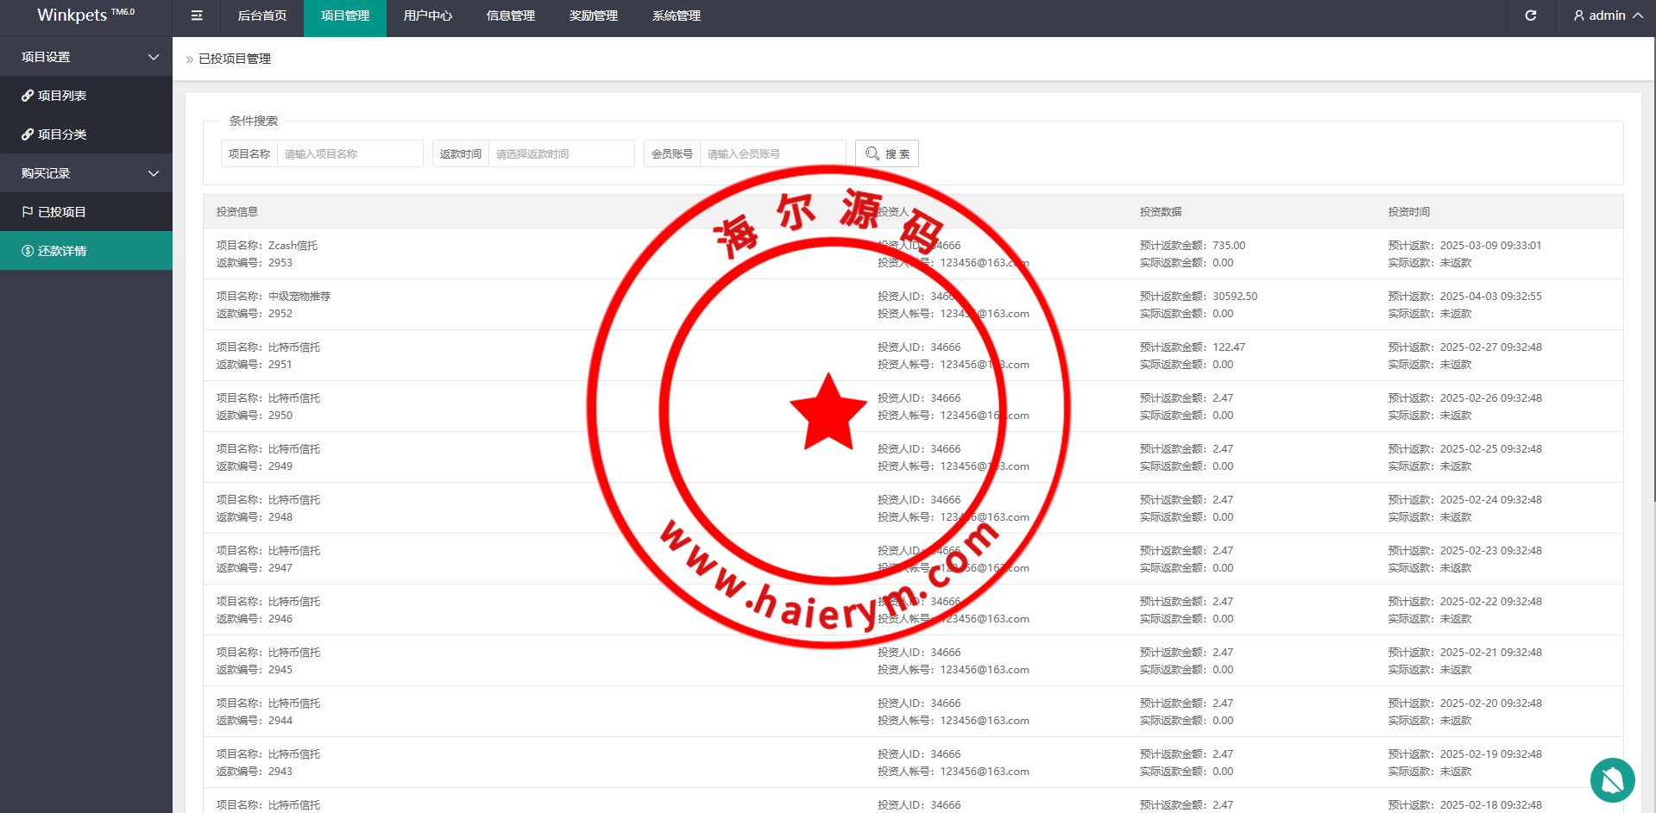Viewport: 1656px width, 813px height.
Task: Open 项目列表 from the sidebar
Action: 62,96
